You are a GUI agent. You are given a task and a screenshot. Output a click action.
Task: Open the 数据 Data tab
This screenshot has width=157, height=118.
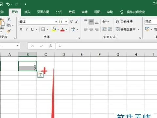pyautogui.click(x=72, y=12)
